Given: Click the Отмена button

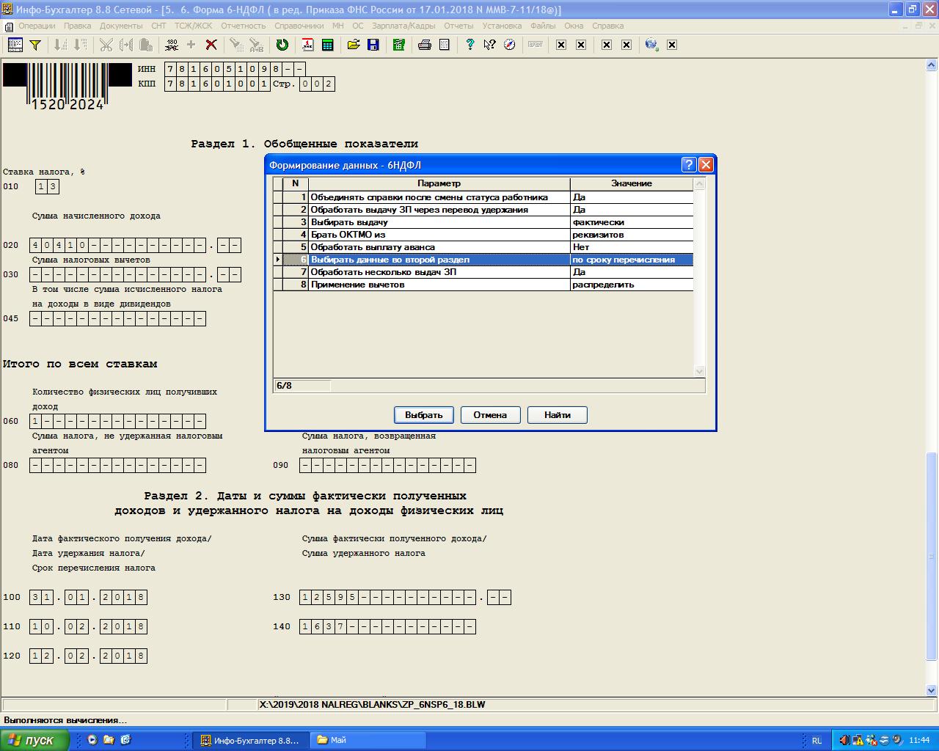Looking at the screenshot, I should [490, 415].
